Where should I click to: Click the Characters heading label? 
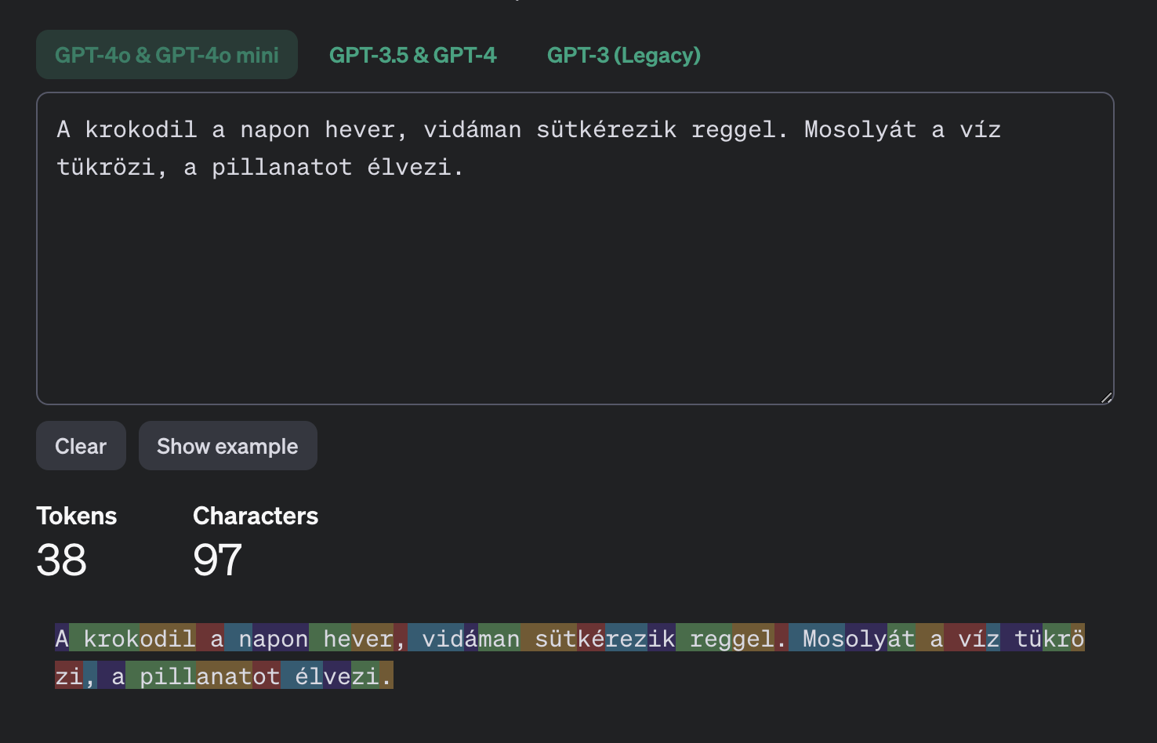coord(255,516)
